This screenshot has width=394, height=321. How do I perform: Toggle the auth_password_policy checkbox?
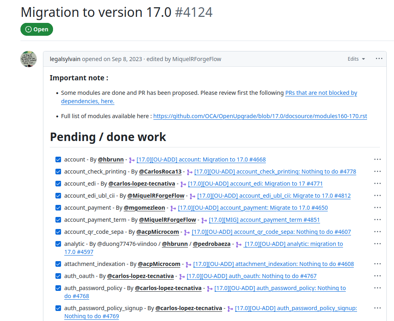pos(58,288)
